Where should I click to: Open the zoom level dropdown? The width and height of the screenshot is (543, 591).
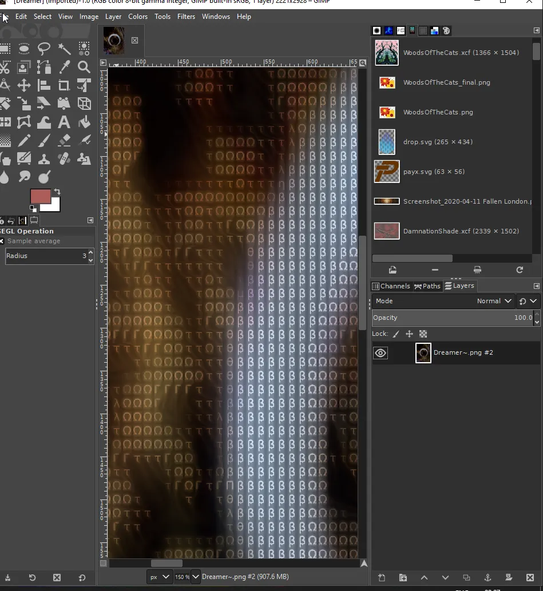tap(195, 577)
